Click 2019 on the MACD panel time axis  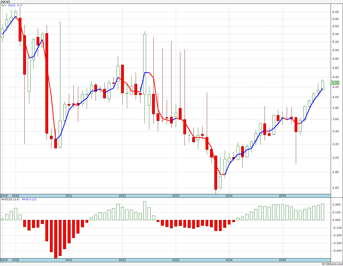click(x=4, y=260)
